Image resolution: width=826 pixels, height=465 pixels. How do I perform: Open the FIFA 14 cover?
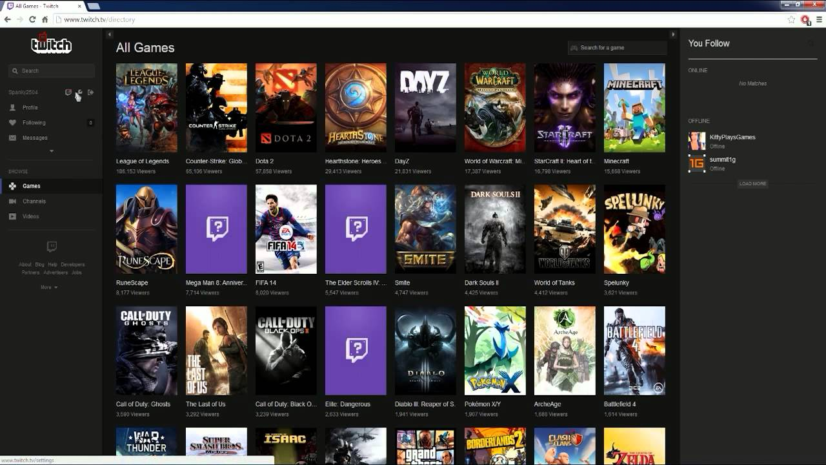[286, 229]
